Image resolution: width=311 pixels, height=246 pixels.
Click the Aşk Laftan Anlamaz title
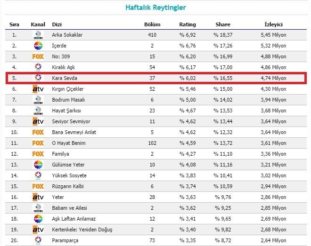(x=74, y=219)
